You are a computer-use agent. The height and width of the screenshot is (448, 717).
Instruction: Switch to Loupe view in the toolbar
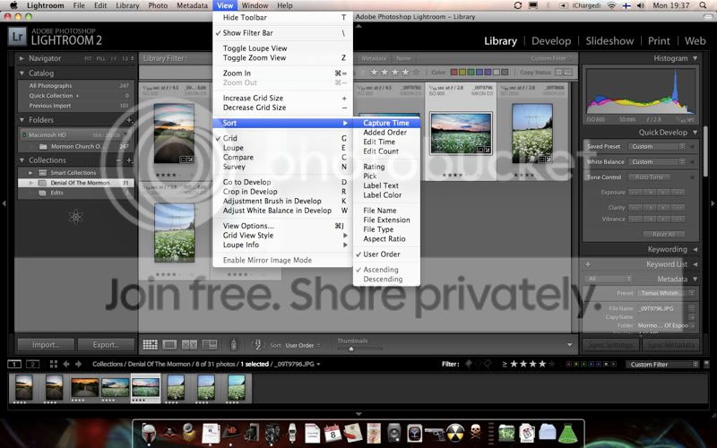(169, 344)
